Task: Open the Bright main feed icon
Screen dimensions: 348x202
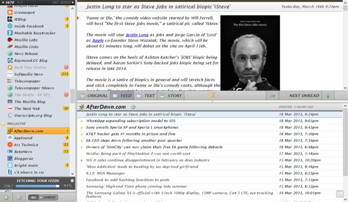Action: 10,165
